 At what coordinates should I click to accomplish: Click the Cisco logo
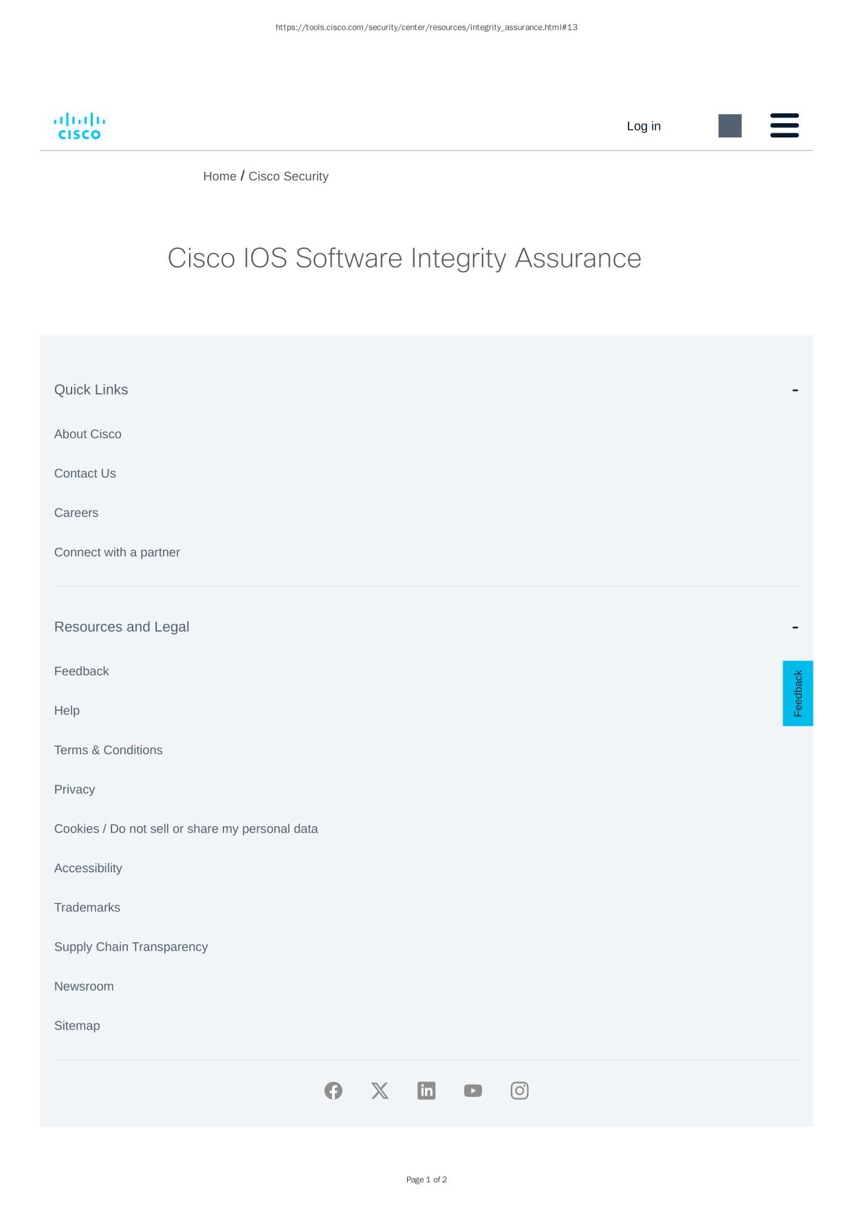point(80,126)
